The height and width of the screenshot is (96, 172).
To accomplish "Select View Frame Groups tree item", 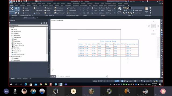I will (19, 55).
